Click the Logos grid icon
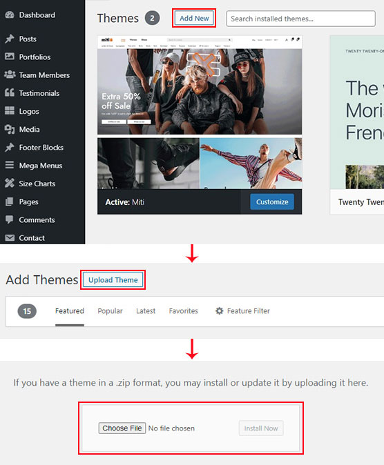 pyautogui.click(x=10, y=111)
